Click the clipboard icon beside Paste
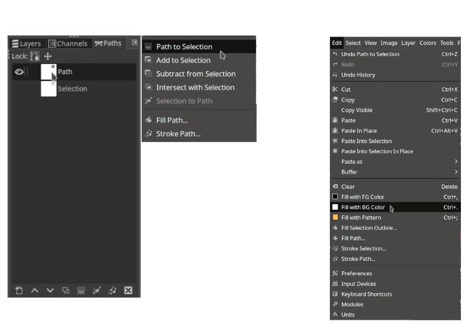The width and height of the screenshot is (472, 333). click(x=335, y=120)
